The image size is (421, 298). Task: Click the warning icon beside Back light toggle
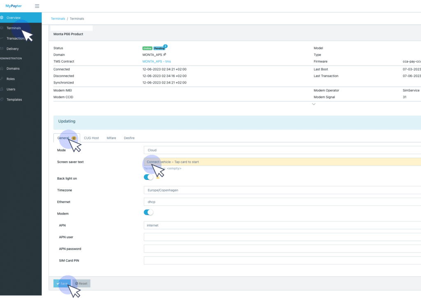[158, 177]
